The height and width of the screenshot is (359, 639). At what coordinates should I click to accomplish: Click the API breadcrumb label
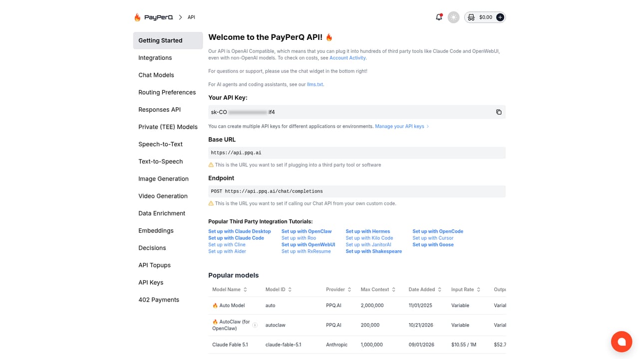(191, 17)
